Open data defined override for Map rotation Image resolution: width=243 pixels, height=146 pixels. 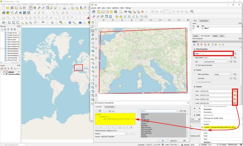point(235,58)
